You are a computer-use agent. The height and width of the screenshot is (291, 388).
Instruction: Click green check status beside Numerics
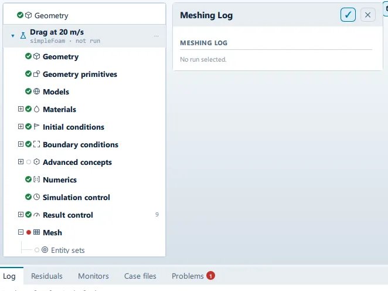coord(29,179)
